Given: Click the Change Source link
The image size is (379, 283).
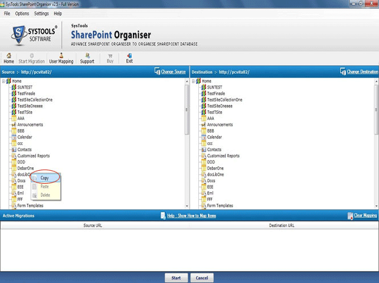Looking at the screenshot, I should click(x=174, y=72).
